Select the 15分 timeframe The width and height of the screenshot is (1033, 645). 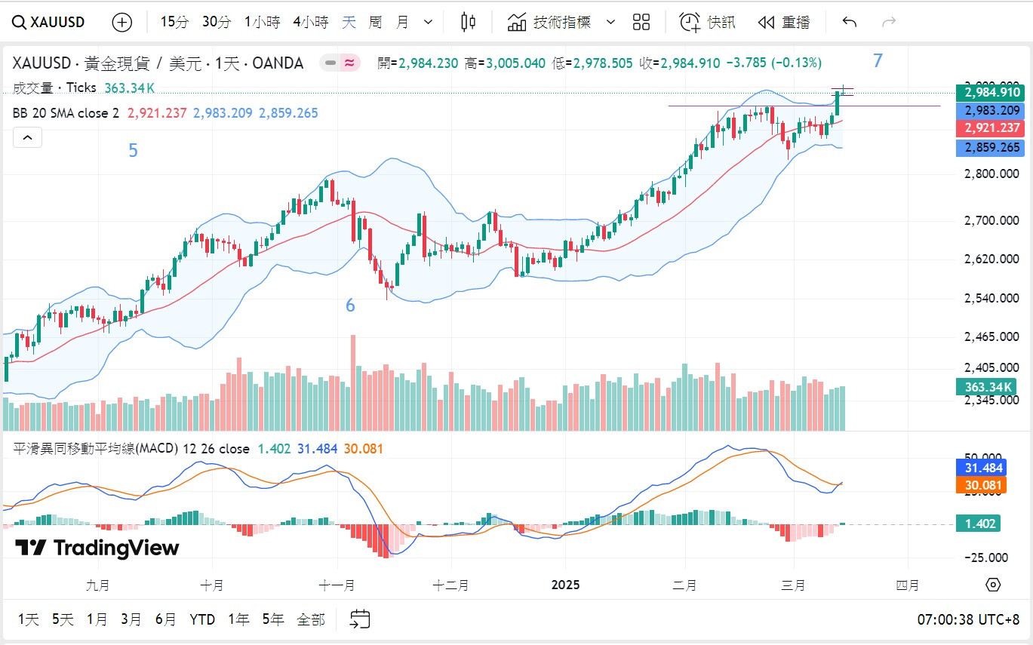174,22
